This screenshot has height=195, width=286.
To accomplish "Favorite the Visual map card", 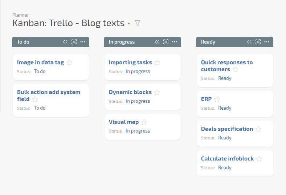I will [x=144, y=122].
